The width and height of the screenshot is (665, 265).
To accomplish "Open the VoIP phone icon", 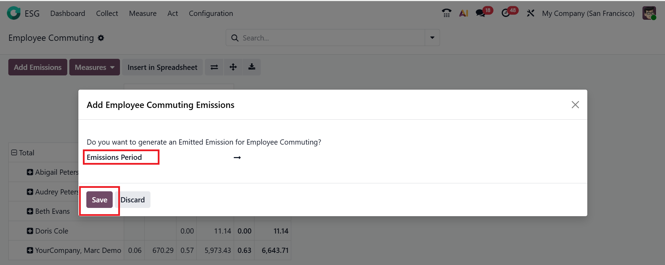I will coord(446,13).
